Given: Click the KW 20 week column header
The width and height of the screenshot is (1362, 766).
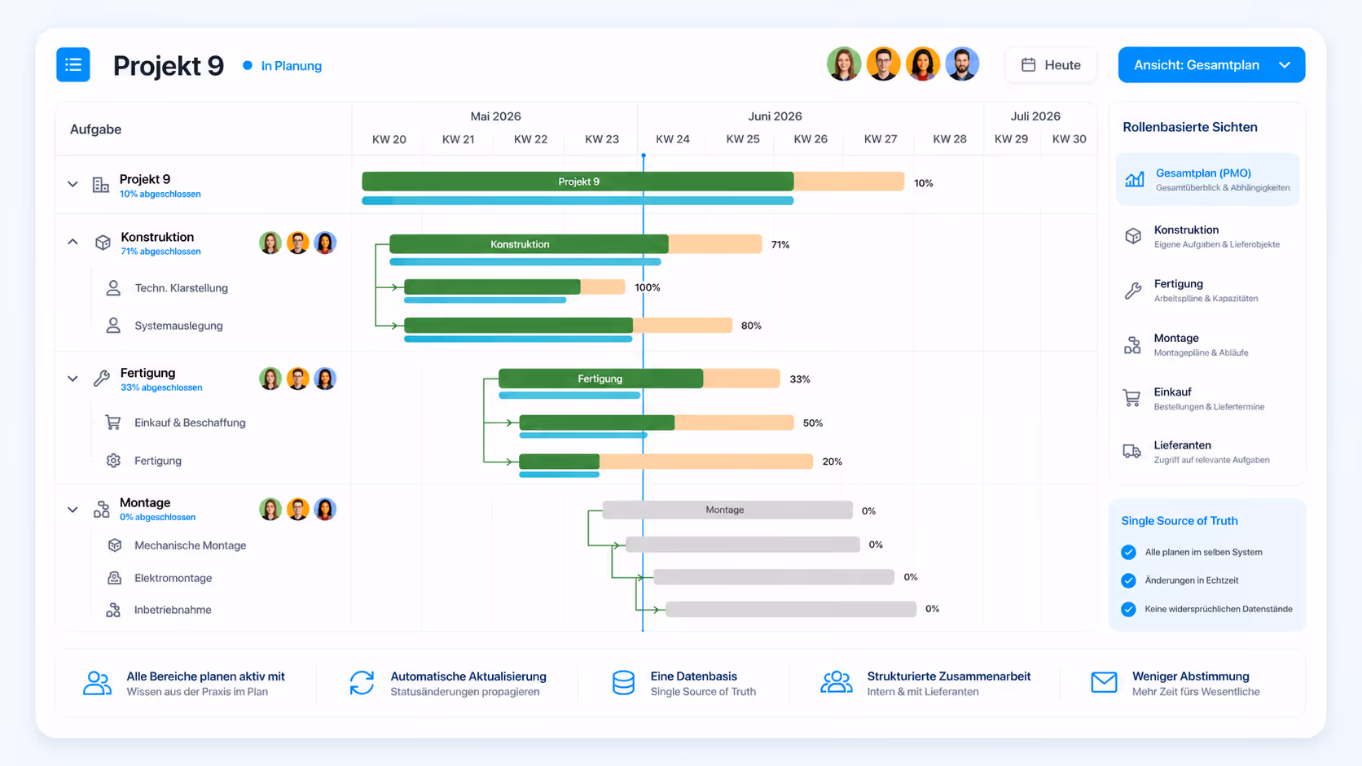Looking at the screenshot, I should [389, 139].
